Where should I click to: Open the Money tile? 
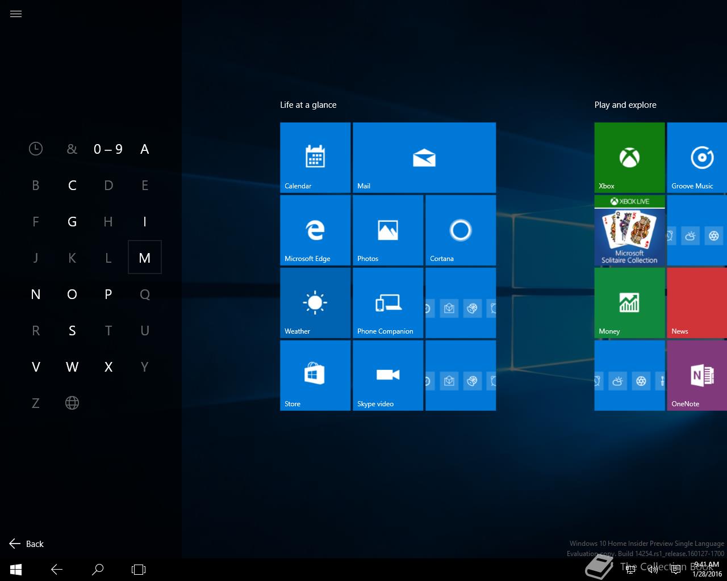[629, 303]
